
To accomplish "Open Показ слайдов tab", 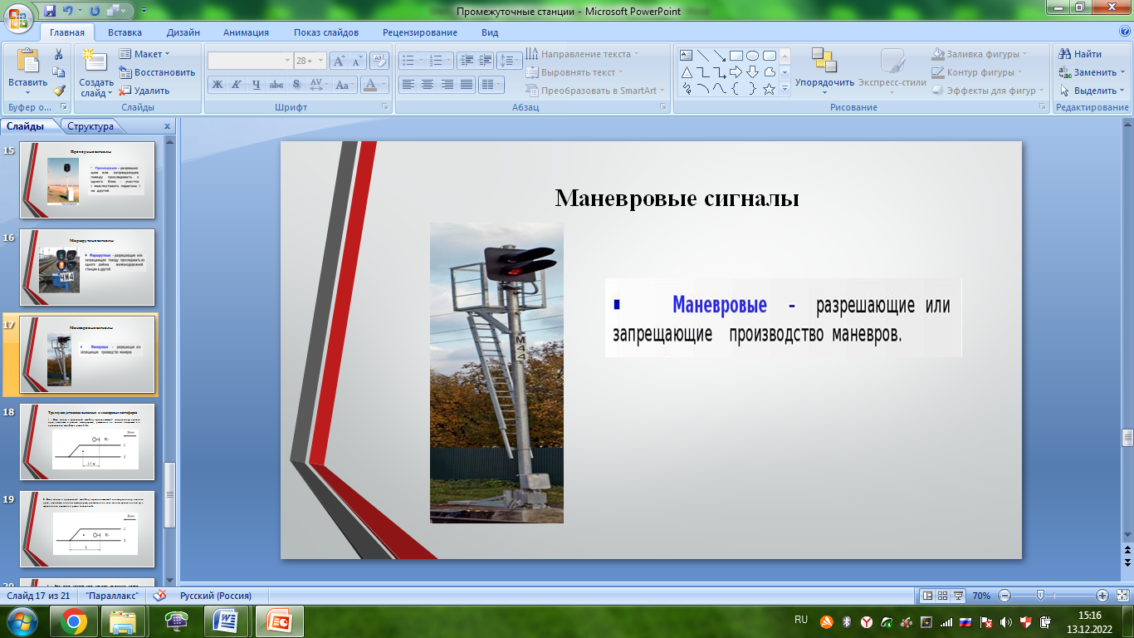I will 326,32.
